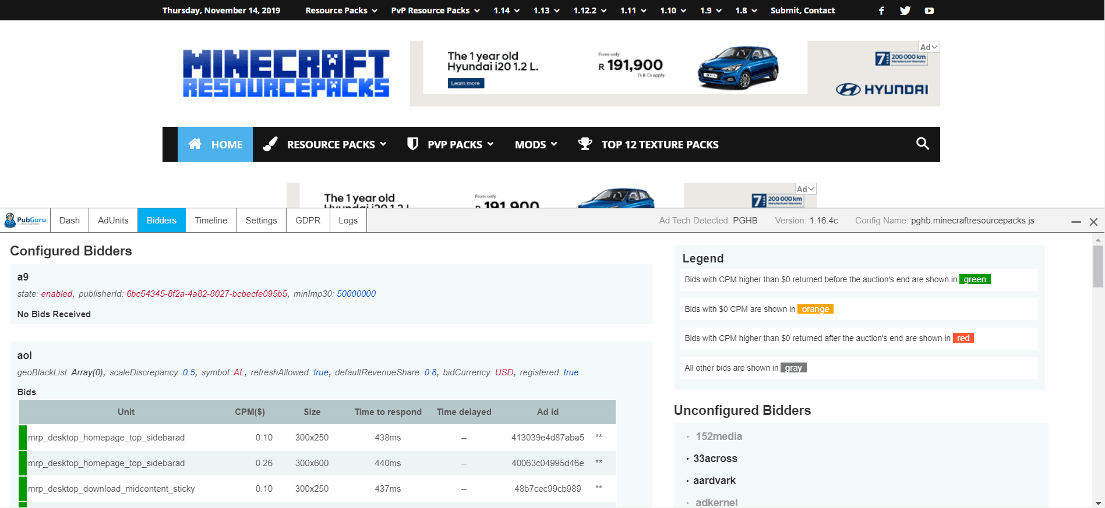Expand the 1.12.2 version menu
Image resolution: width=1105 pixels, height=508 pixels.
click(589, 10)
